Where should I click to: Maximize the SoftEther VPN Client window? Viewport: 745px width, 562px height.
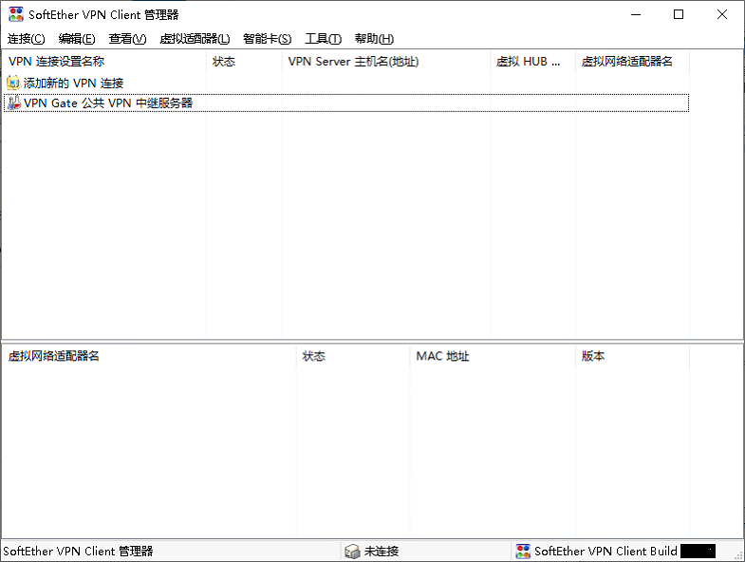[679, 15]
